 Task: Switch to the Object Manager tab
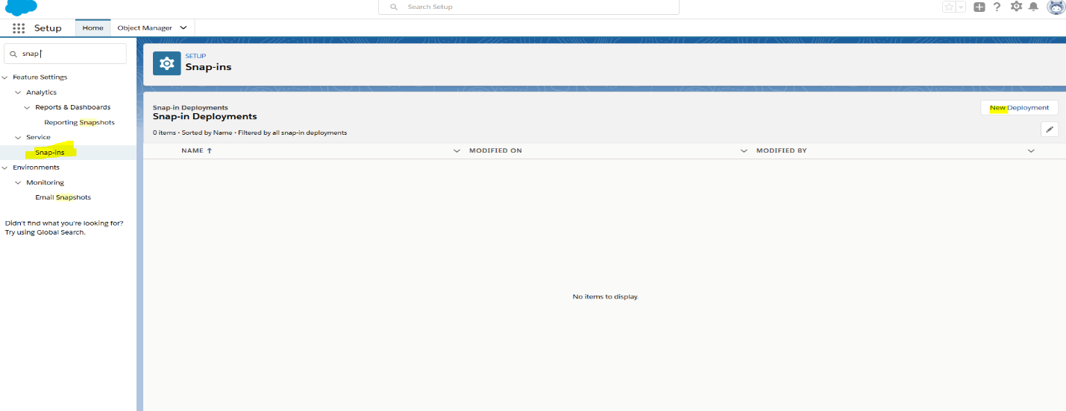pos(145,28)
